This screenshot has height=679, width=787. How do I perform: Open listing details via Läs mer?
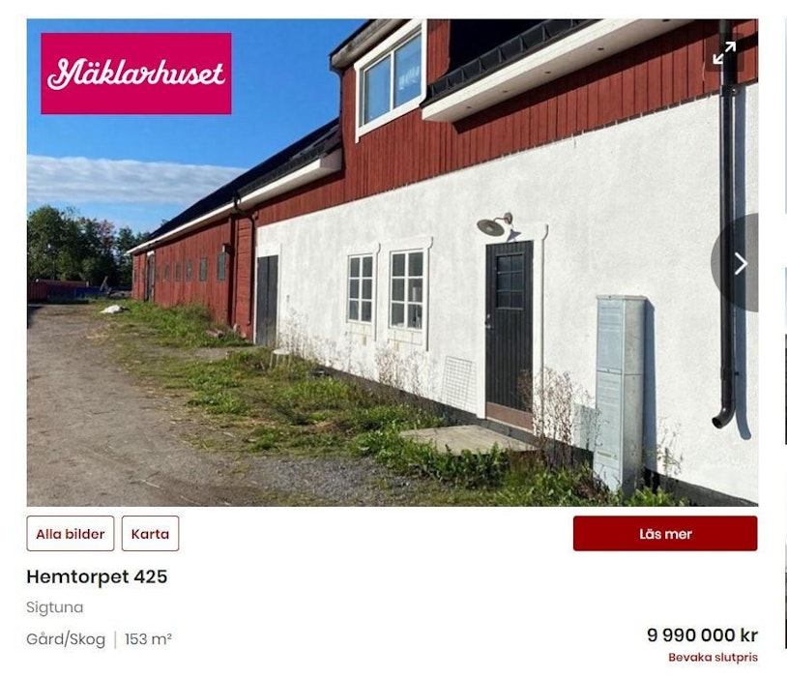click(x=665, y=533)
